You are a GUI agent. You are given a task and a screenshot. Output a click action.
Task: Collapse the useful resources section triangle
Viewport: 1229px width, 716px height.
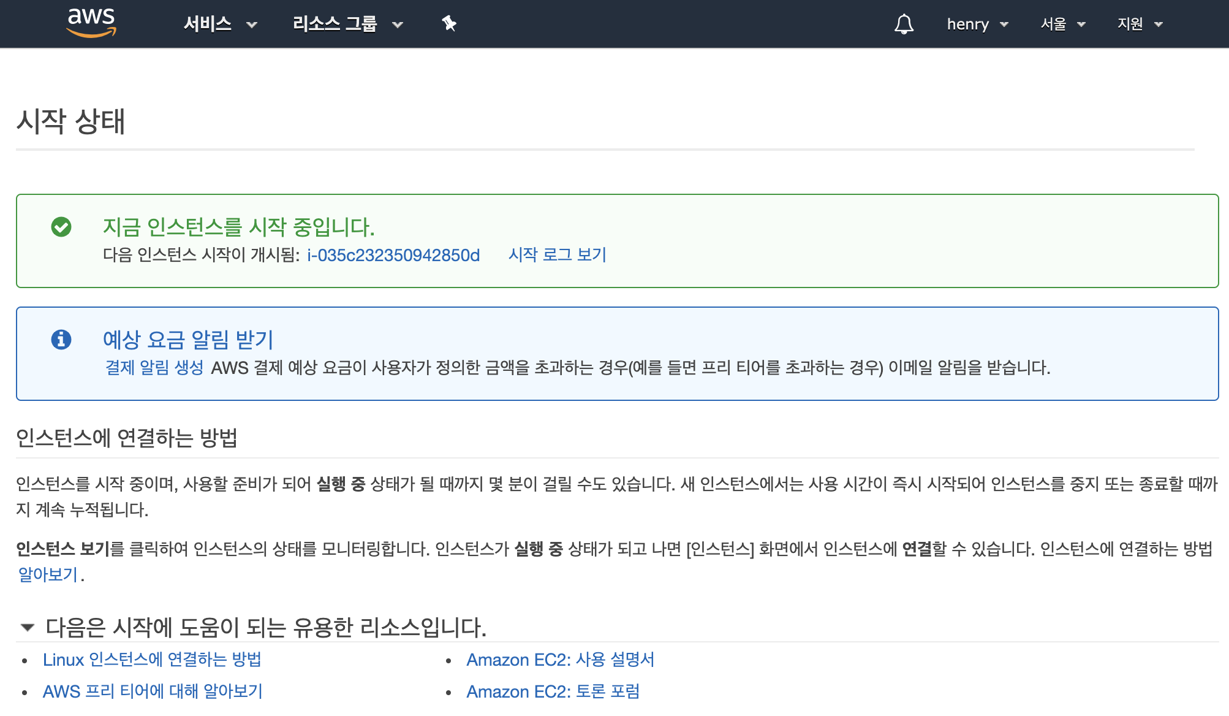(x=27, y=627)
